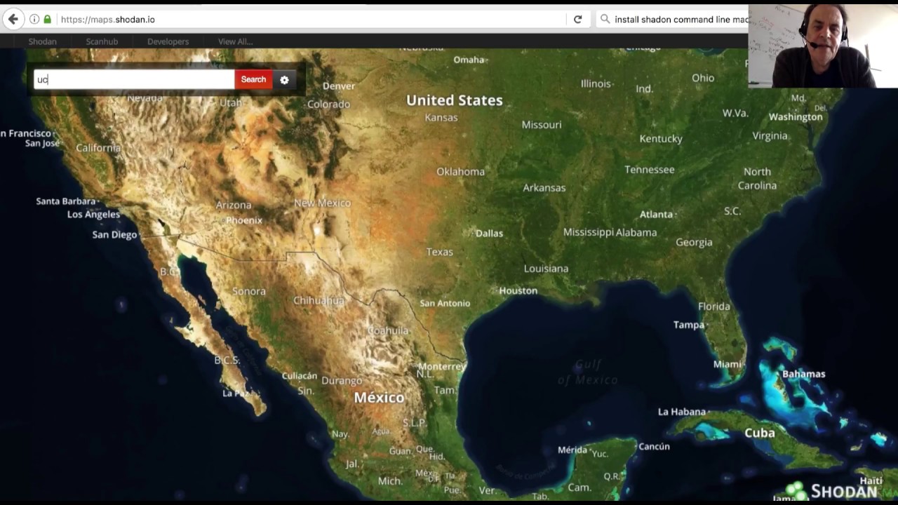Screen dimensions: 898x505
Task: Click the webcam video overlay thumbnail
Action: (x=822, y=46)
